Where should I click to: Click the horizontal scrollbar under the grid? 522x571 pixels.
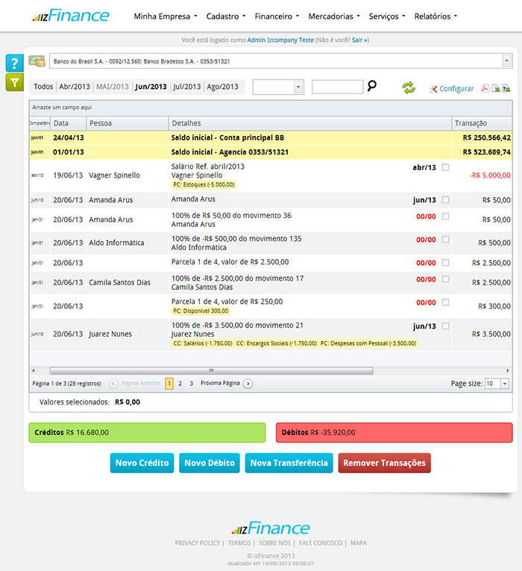(211, 370)
